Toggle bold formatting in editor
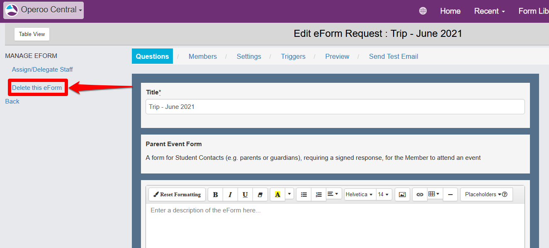Image resolution: width=549 pixels, height=248 pixels. tap(215, 195)
